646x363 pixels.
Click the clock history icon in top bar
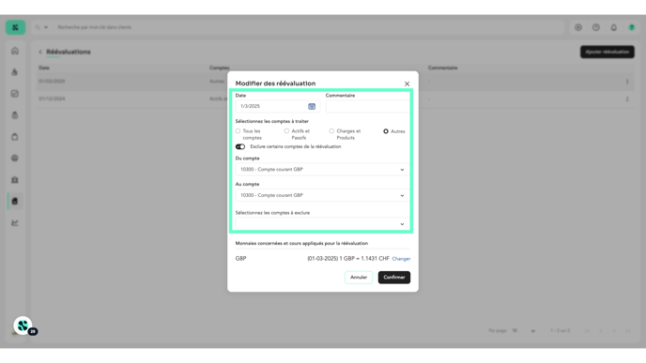point(596,27)
